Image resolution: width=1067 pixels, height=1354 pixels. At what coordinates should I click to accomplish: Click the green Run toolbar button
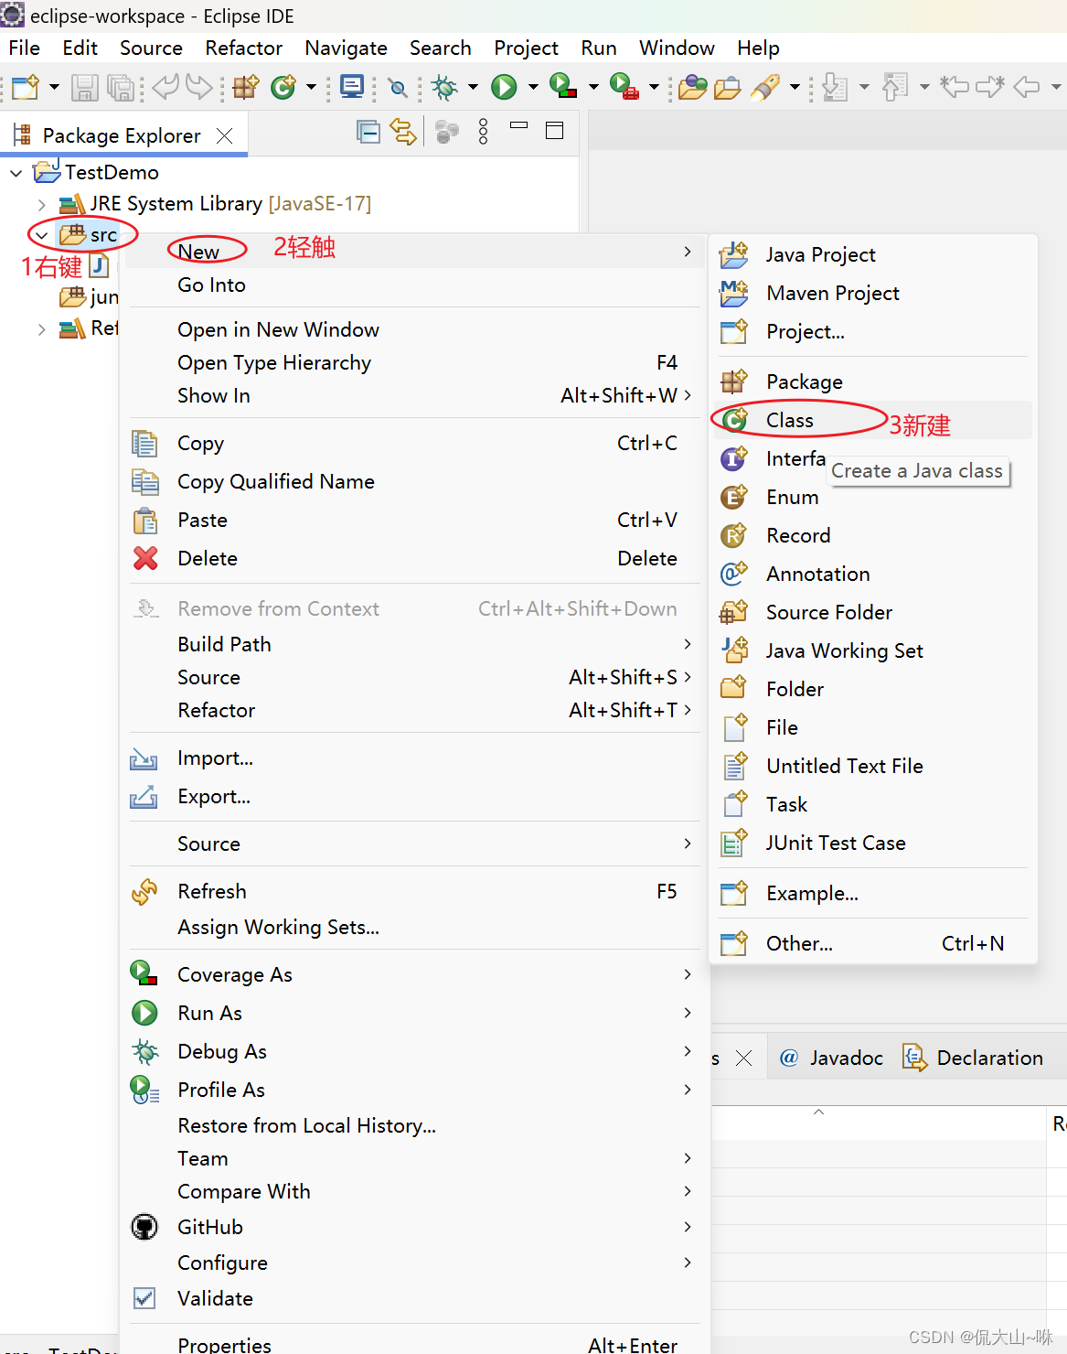(504, 87)
